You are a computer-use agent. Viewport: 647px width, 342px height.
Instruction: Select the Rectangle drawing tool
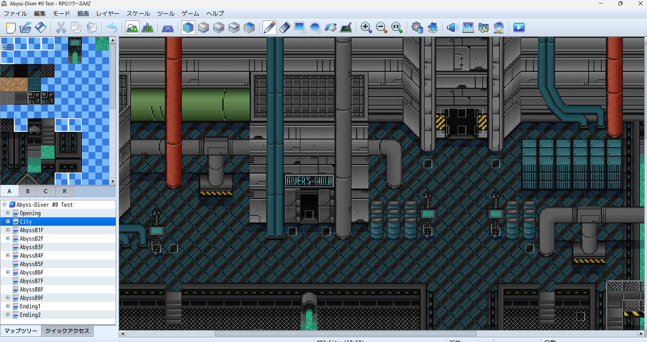click(x=300, y=27)
